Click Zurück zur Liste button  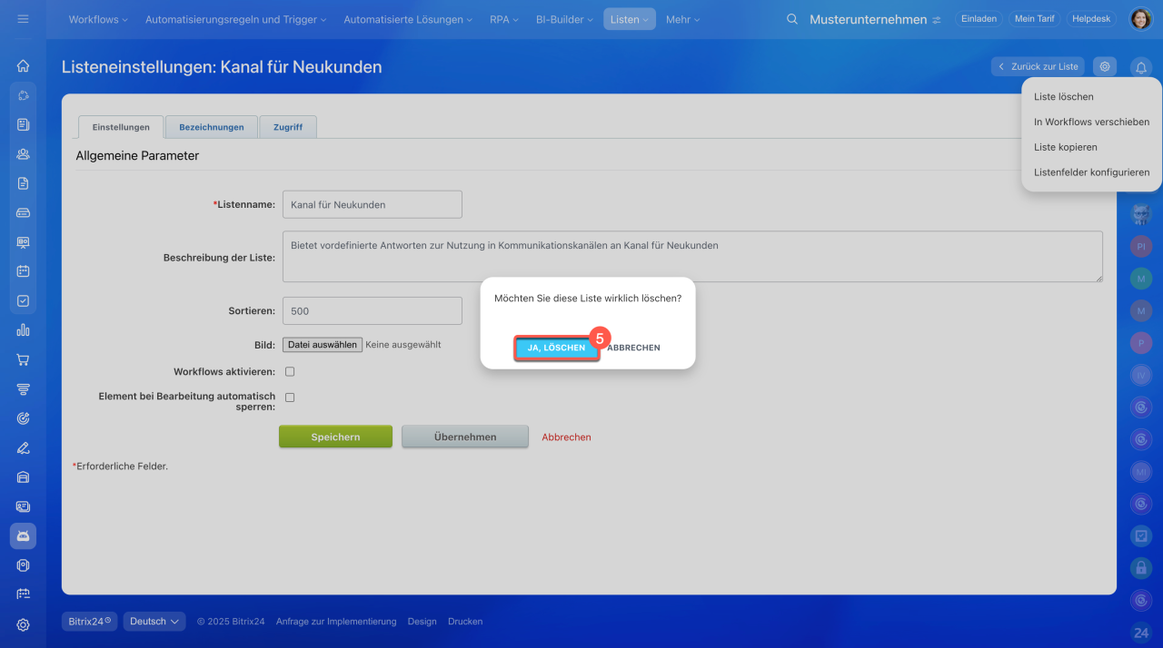coord(1038,66)
